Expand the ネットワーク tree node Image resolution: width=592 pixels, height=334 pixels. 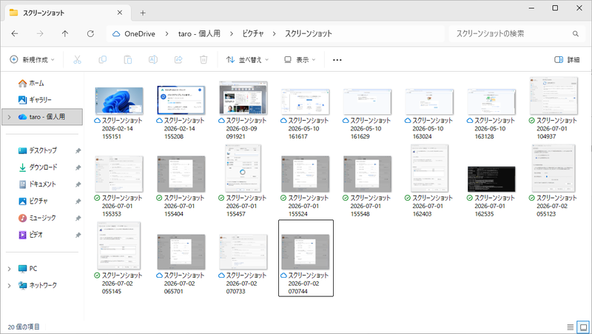point(10,286)
